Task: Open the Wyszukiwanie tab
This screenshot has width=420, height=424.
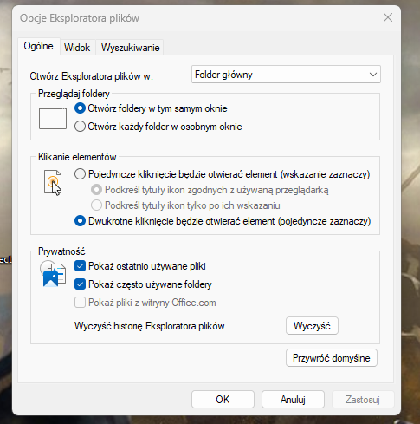Action: tap(130, 48)
